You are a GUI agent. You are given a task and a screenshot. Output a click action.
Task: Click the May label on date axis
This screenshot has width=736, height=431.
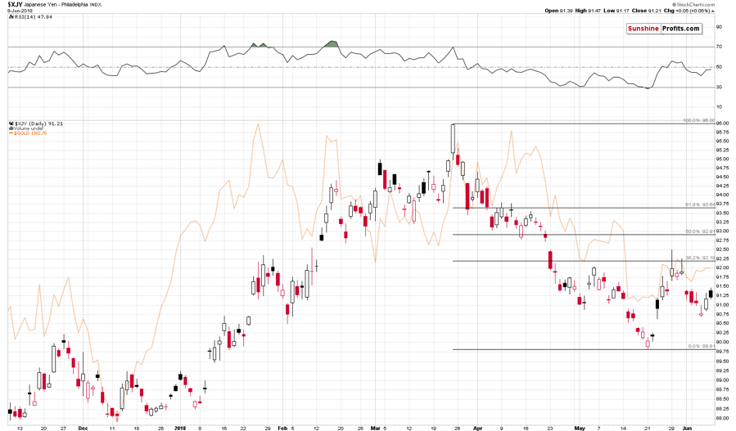[580, 429]
